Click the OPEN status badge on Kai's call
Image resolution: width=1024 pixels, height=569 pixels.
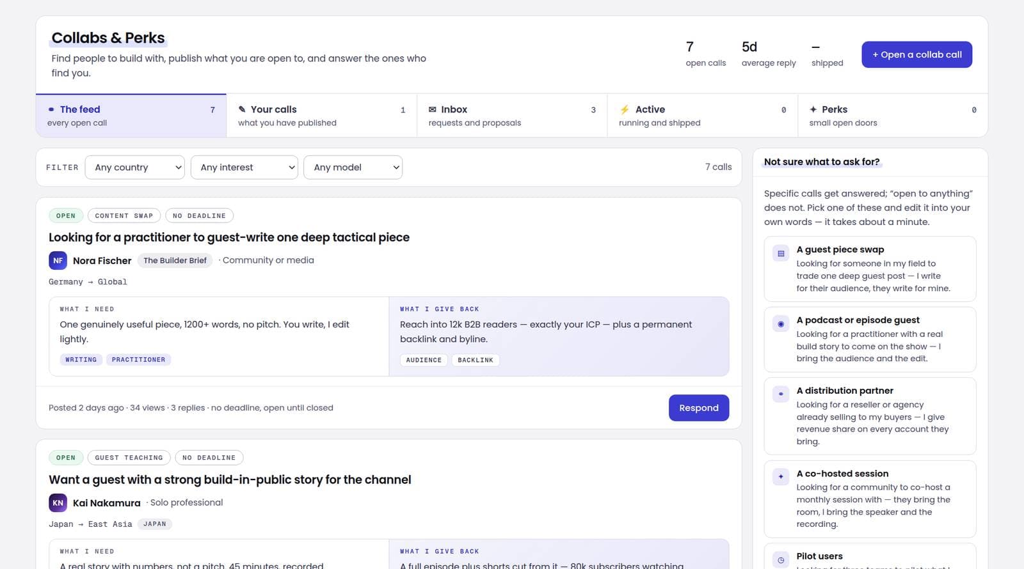66,458
